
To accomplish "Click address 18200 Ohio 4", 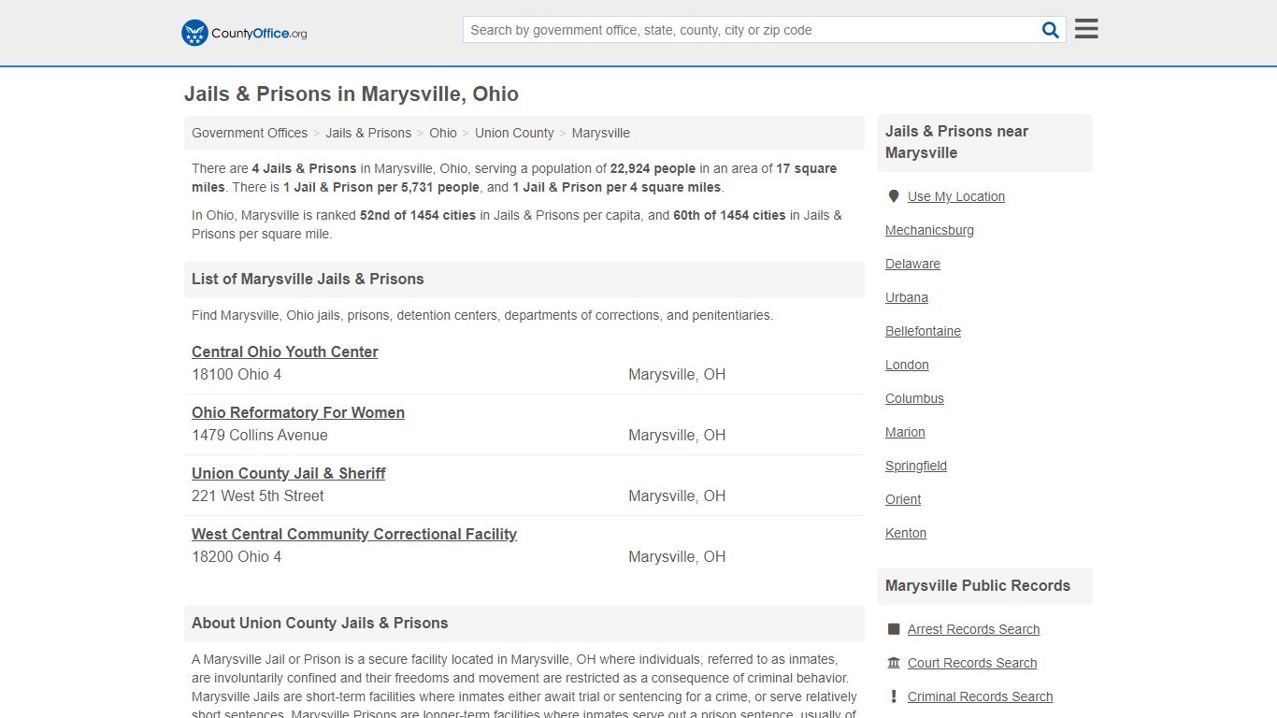I will pyautogui.click(x=237, y=556).
